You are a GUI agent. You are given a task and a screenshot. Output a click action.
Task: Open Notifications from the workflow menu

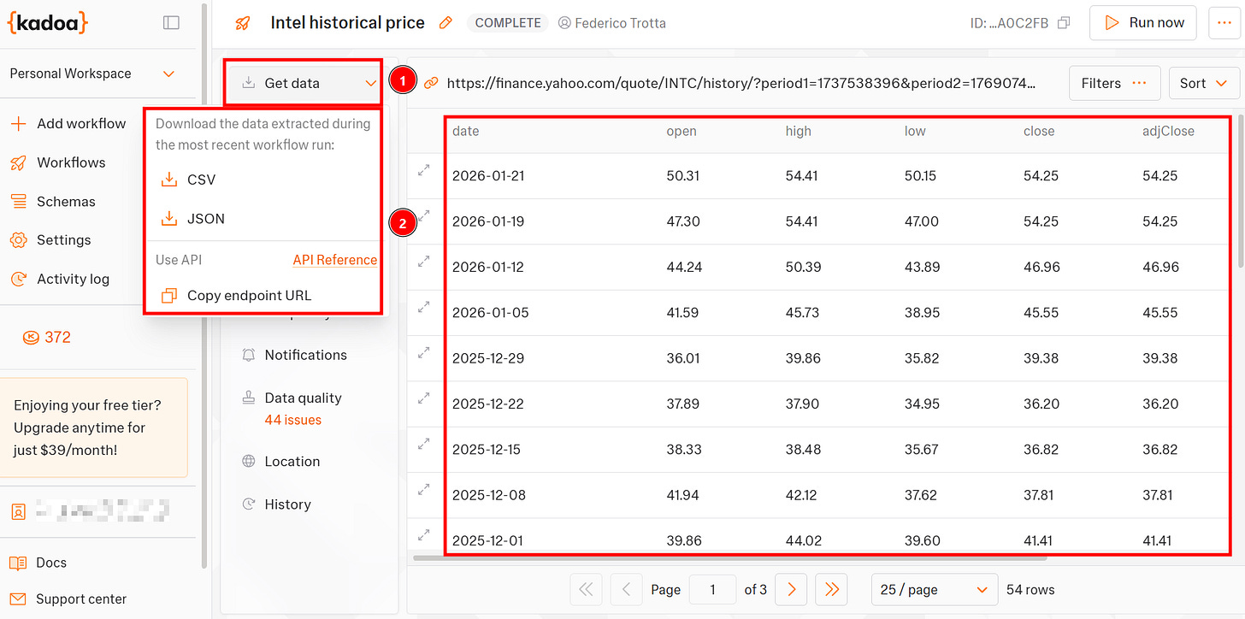click(304, 355)
